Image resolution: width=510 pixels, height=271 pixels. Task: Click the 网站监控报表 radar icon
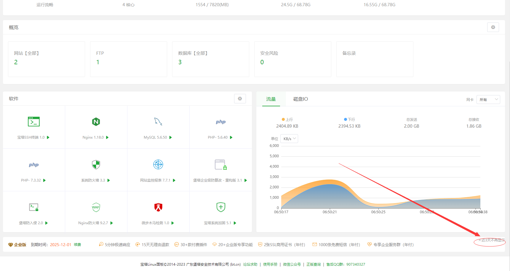click(158, 164)
